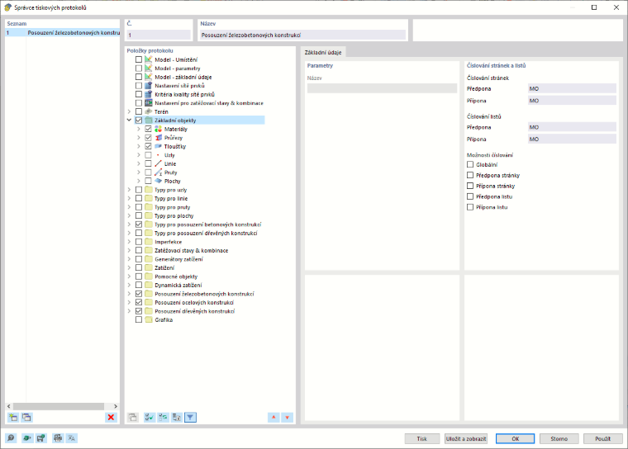
Task: Collapse the Základní objekty tree node
Action: [x=129, y=120]
